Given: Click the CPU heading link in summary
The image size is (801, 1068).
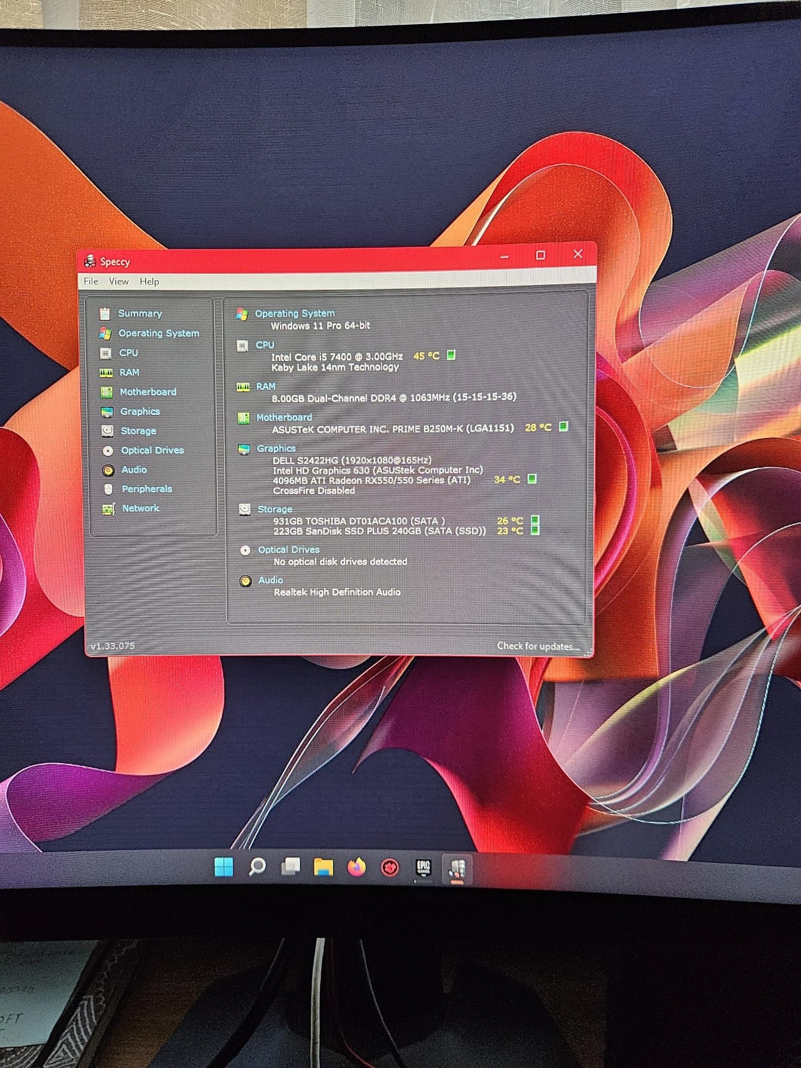Looking at the screenshot, I should click(265, 345).
